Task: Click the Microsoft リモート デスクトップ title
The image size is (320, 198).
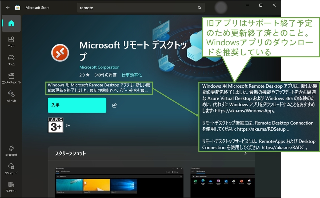Action: click(133, 51)
